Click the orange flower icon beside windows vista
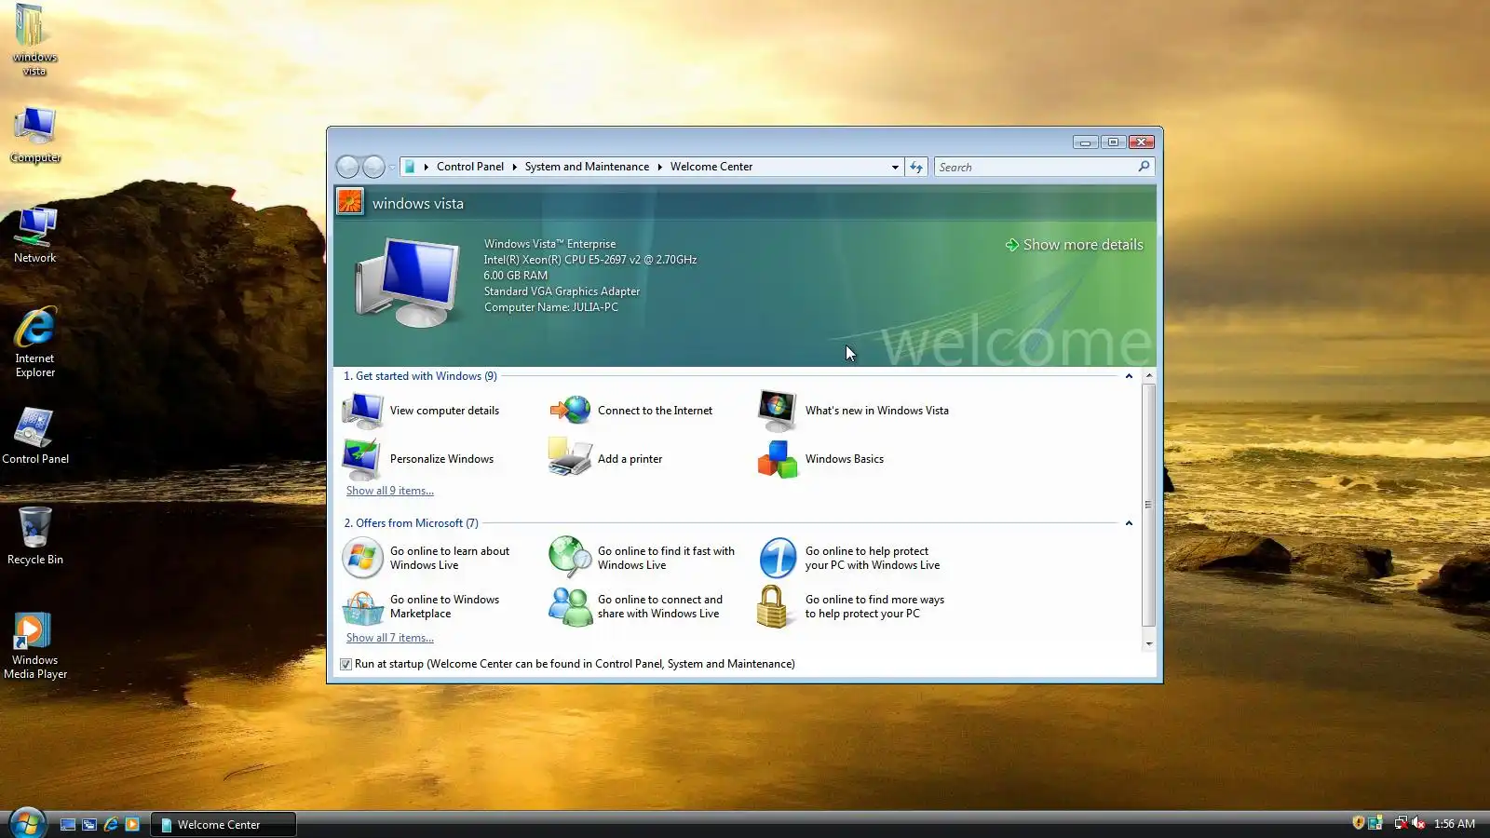 350,201
